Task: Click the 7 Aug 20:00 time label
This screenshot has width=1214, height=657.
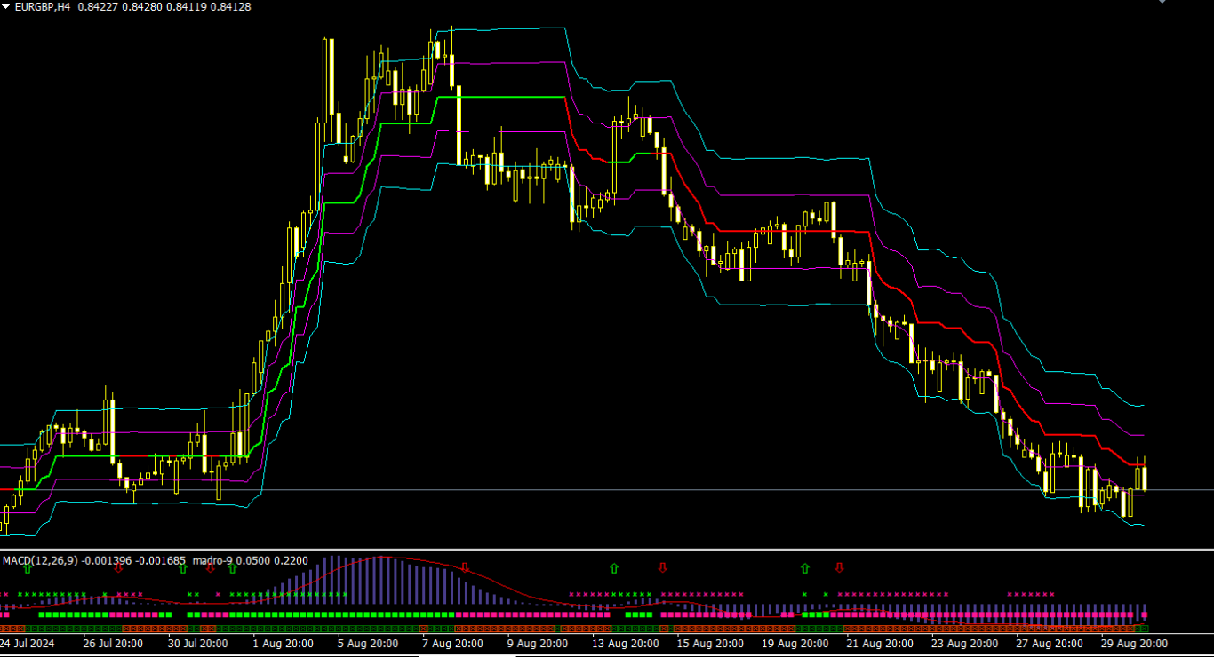Action: [453, 644]
